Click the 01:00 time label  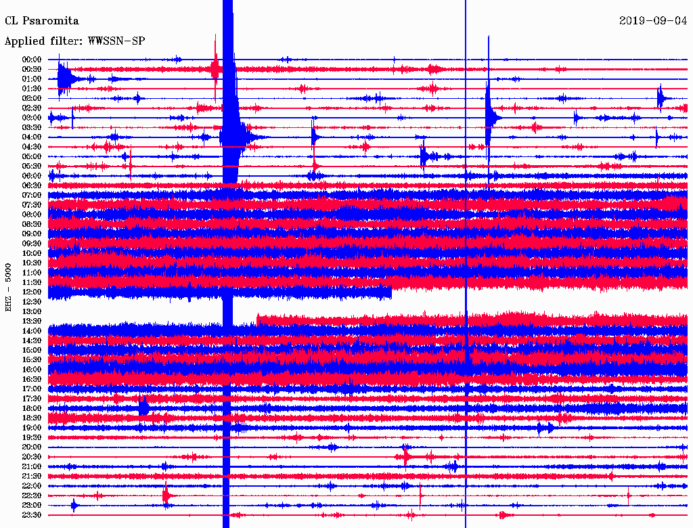click(x=32, y=79)
